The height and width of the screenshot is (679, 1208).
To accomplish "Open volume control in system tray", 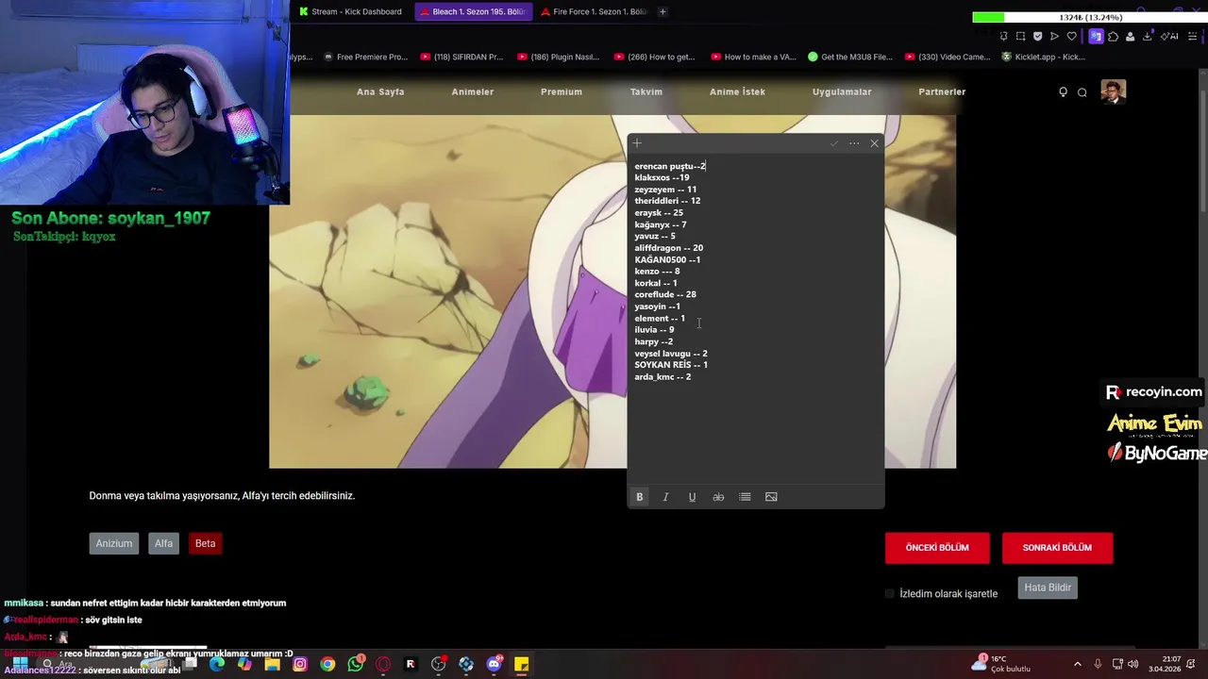I will tap(1132, 664).
